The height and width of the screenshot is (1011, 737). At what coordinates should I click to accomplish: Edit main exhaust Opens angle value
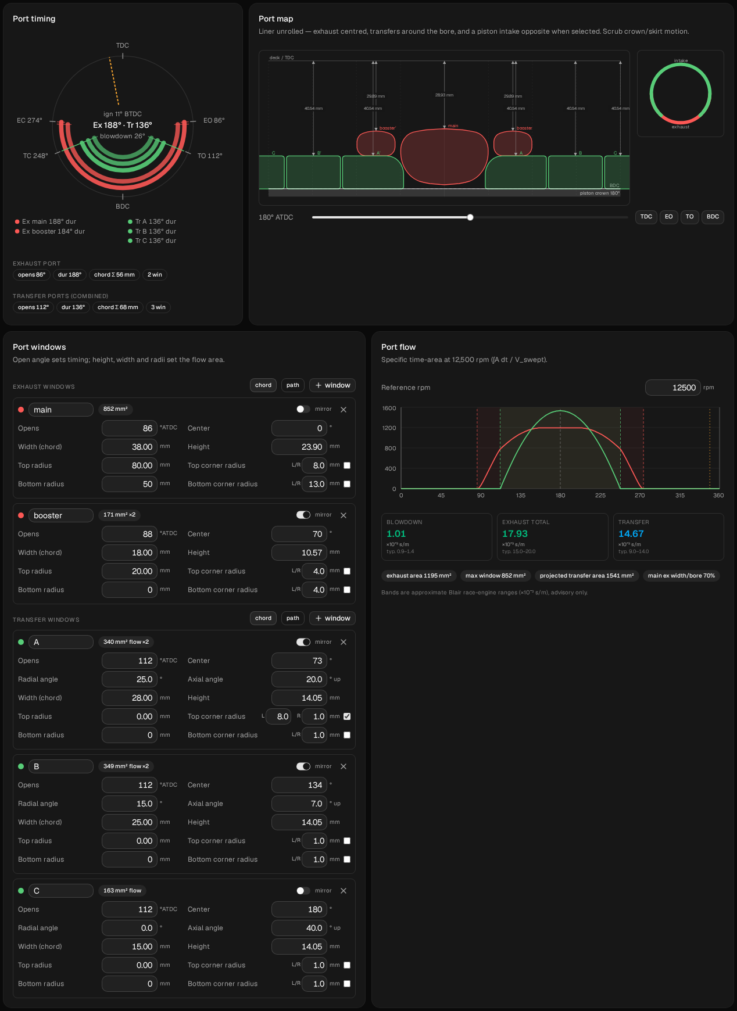130,428
